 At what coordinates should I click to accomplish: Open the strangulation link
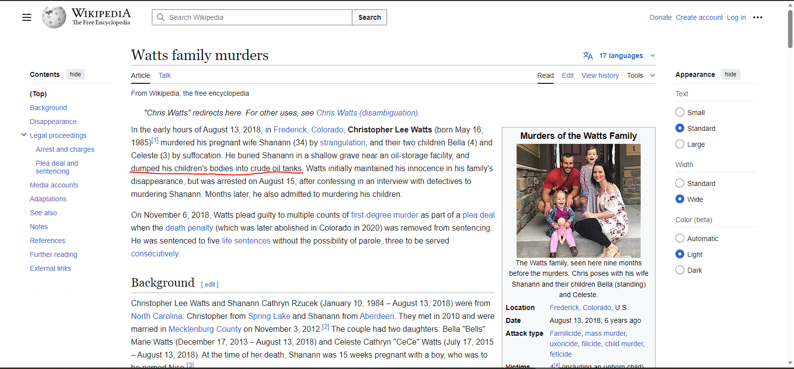pyautogui.click(x=342, y=142)
